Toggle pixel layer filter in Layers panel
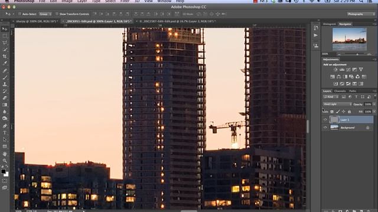 coord(344,97)
